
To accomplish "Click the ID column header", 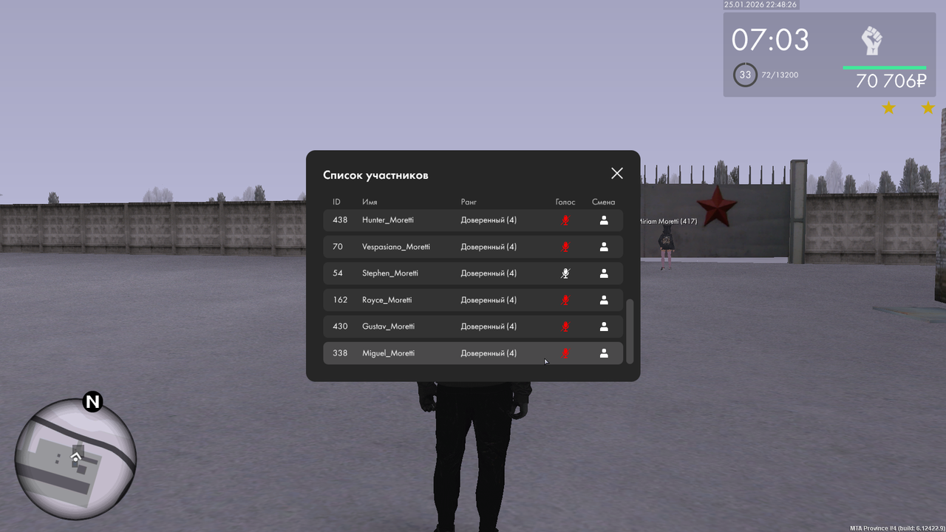I will 336,202.
